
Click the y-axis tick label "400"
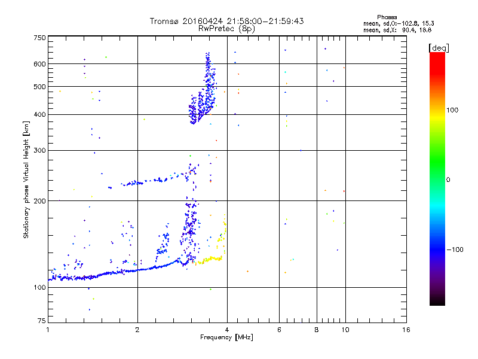39,114
